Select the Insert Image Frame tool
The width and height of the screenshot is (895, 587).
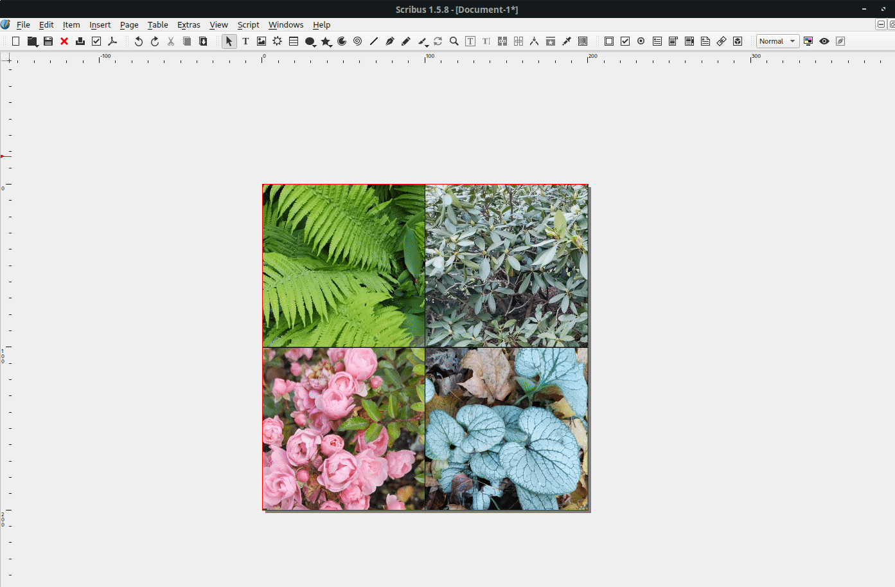pyautogui.click(x=261, y=41)
